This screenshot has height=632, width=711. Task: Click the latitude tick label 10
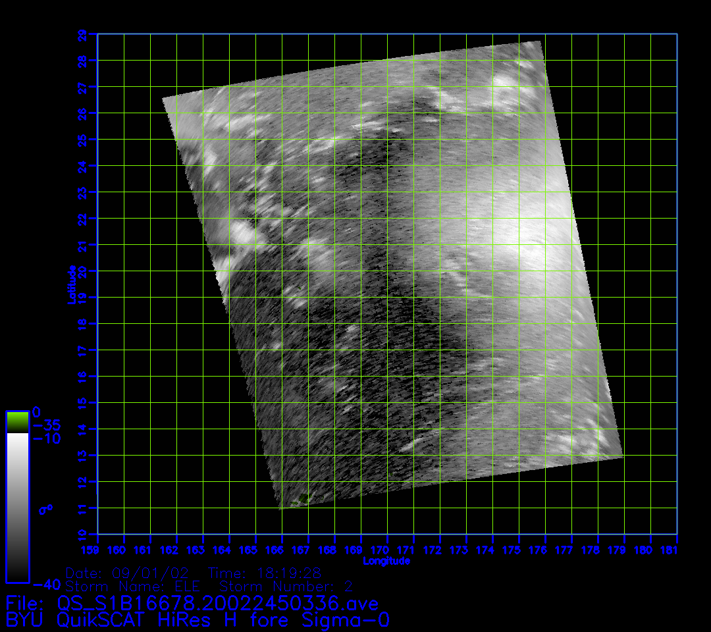click(x=82, y=534)
